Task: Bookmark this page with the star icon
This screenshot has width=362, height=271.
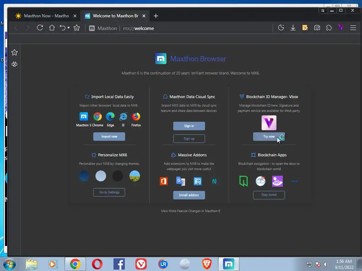Action: point(77,28)
